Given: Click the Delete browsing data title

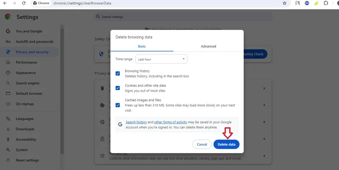Looking at the screenshot, I should [134, 37].
